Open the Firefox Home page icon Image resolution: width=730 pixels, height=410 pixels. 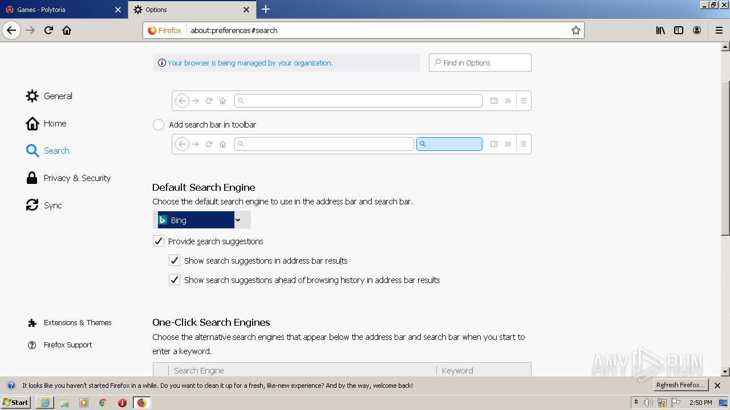pos(67,30)
